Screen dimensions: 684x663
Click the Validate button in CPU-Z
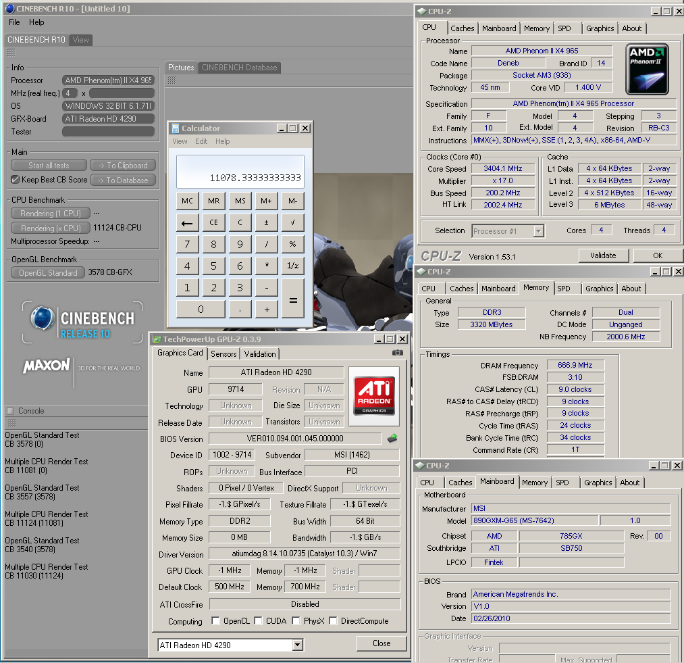603,255
